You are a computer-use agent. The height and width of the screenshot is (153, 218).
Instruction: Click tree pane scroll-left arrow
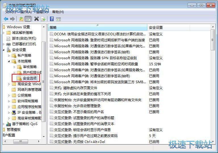pos(5,141)
